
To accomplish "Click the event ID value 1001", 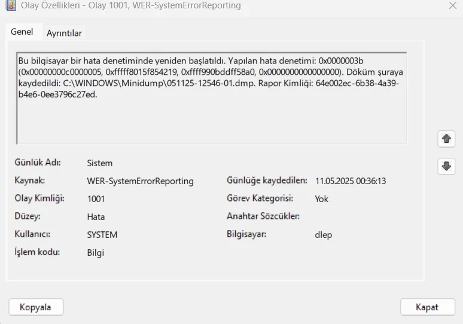I will click(96, 199).
